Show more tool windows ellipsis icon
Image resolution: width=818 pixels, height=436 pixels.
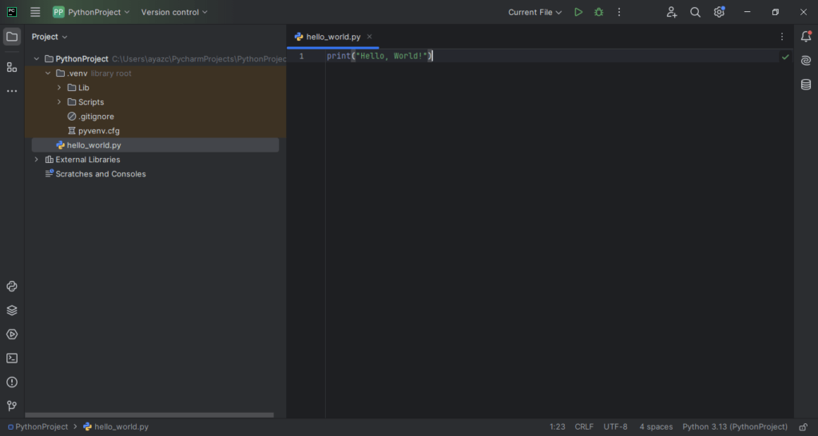coord(12,91)
